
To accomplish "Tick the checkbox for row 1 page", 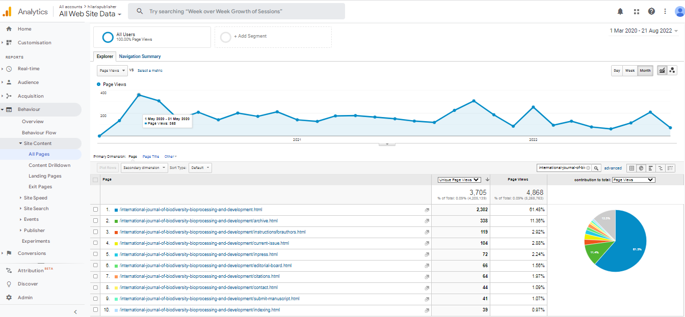I will click(x=96, y=210).
